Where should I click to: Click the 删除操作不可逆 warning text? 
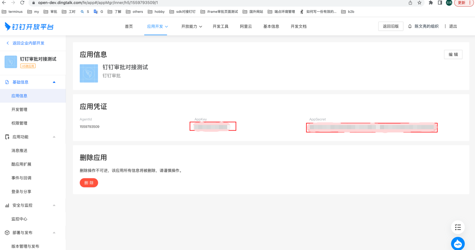(132, 170)
